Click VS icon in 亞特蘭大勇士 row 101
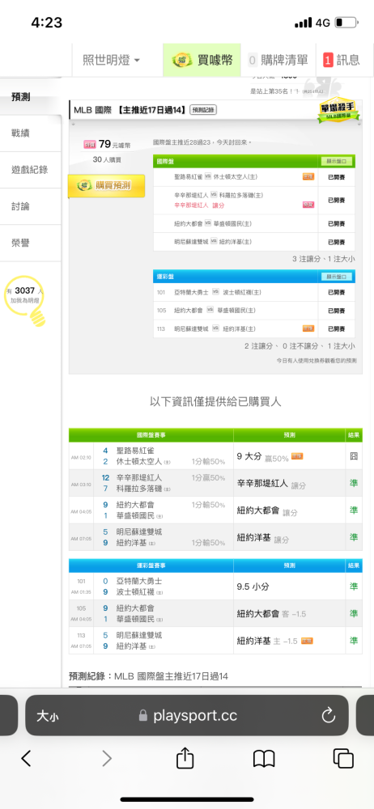 point(217,292)
